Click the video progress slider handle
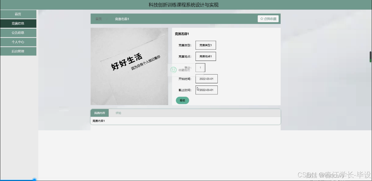 pyautogui.click(x=34, y=180)
